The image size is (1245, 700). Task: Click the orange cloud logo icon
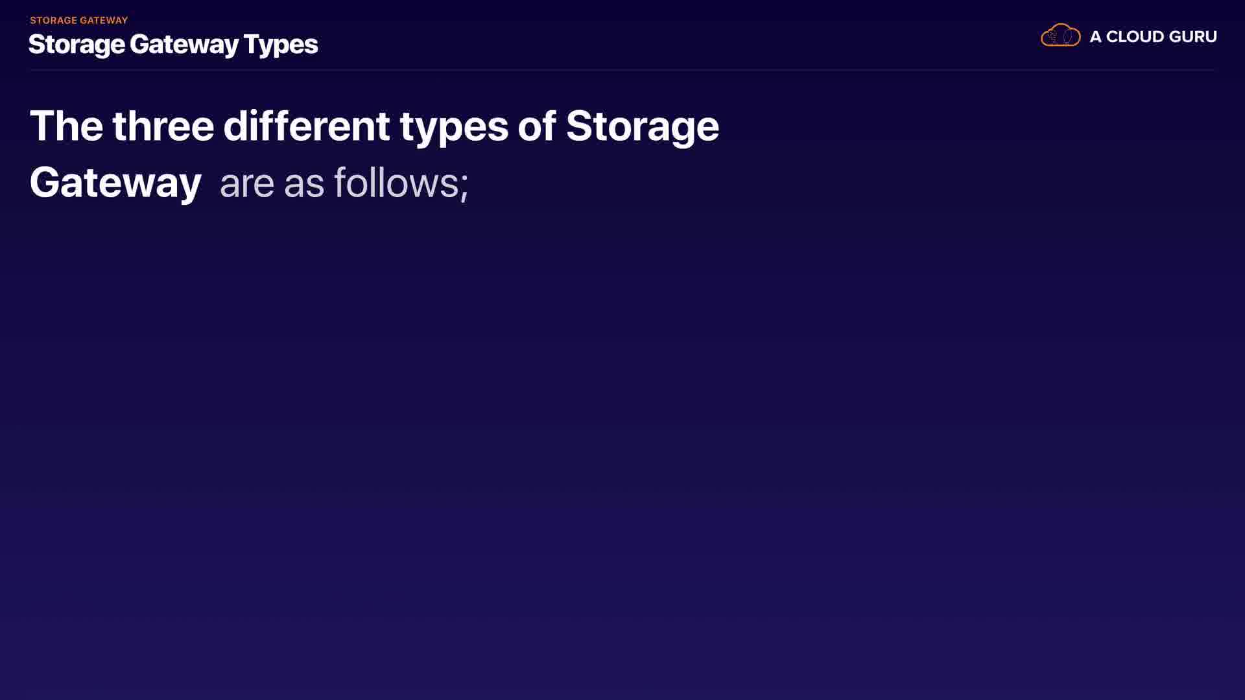tap(1060, 36)
